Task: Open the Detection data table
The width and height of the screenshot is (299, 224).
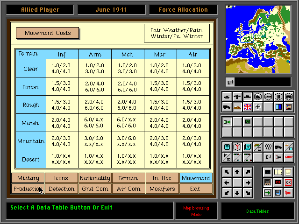Action: click(x=61, y=189)
